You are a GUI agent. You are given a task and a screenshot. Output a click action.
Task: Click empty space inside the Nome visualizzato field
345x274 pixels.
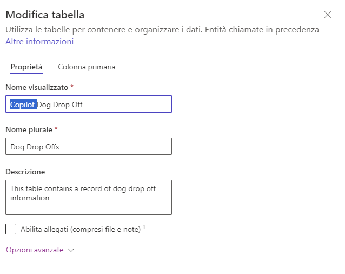click(127, 104)
